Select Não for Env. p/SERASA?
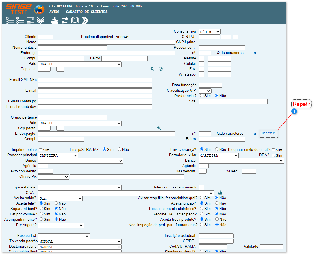The width and height of the screenshot is (315, 255). (120, 149)
